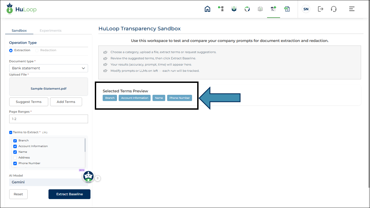The image size is (370, 208).
Task: Click the Suggest Terms button
Action: coord(29,102)
